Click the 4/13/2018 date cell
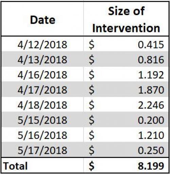The image size is (170, 174). (42, 59)
